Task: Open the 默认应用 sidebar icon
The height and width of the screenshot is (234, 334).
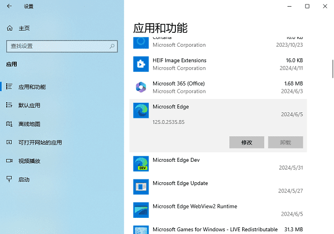Action: click(x=9, y=105)
